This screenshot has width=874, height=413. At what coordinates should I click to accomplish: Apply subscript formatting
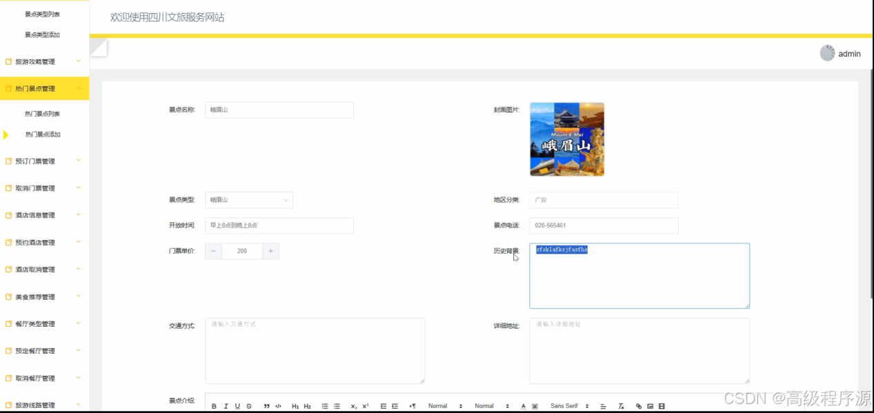pos(354,406)
